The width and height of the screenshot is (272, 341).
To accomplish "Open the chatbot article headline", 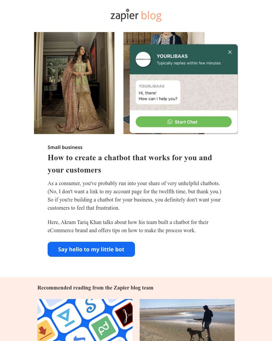I will pyautogui.click(x=130, y=164).
